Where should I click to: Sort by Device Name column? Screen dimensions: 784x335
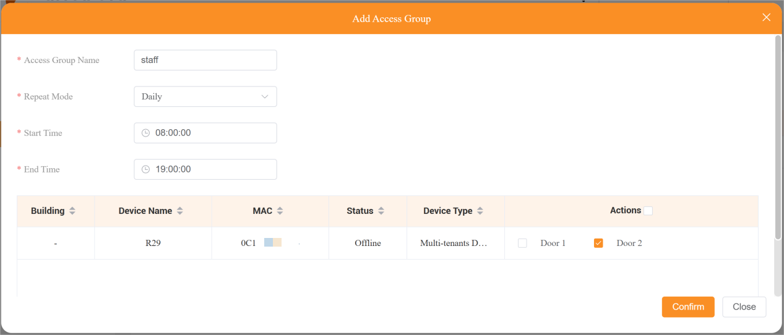pos(180,211)
